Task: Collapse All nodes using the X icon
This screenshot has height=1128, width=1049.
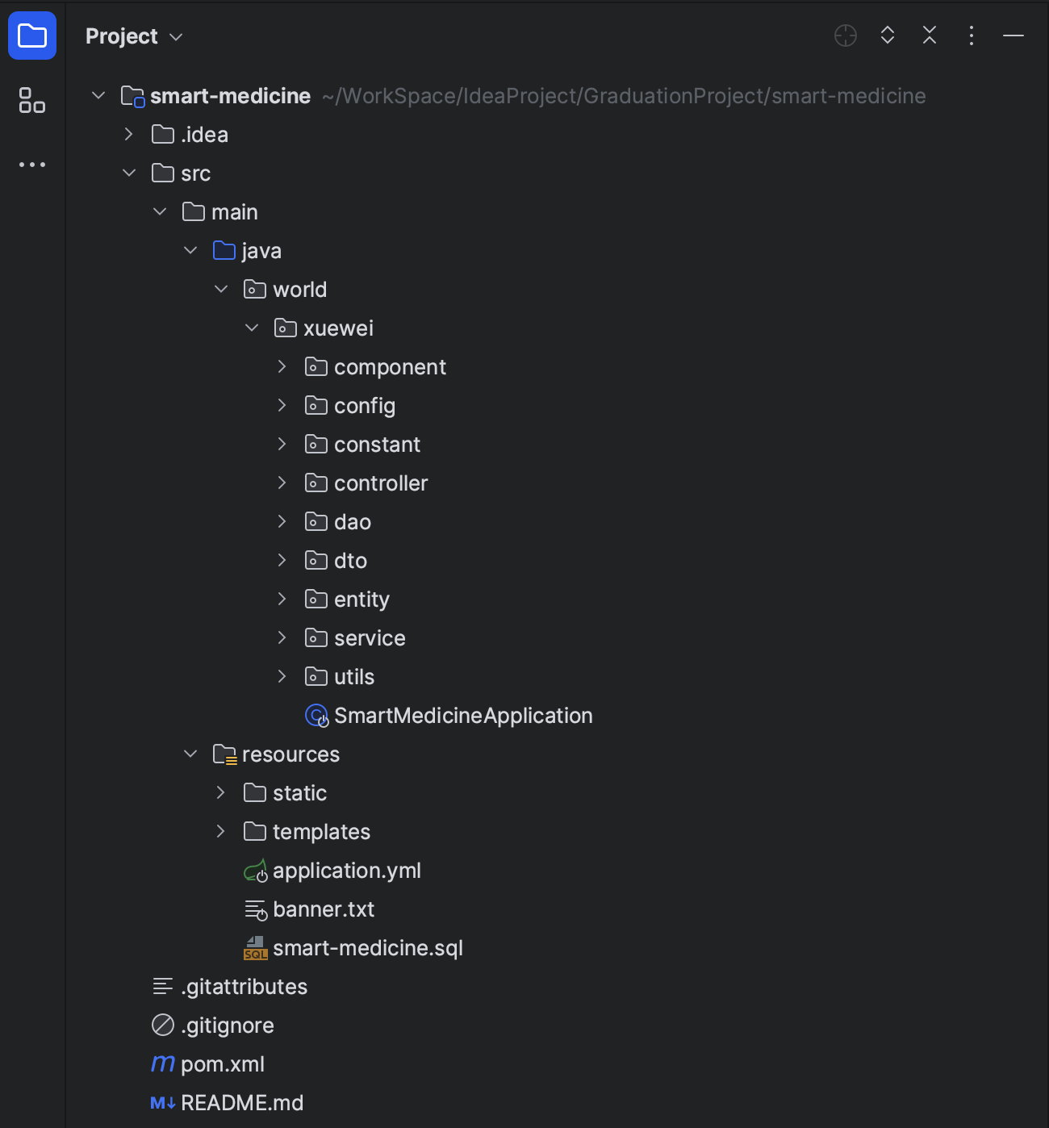Action: 929,36
